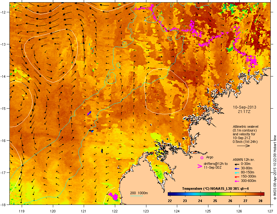This screenshot has height=214, width=277.
Task: Click the latitude axis label -18
Action: [x=3, y=205]
